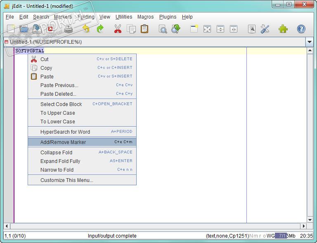Click the memory usage indicator bar
Viewport: 317px width, 243px height.
pos(285,236)
